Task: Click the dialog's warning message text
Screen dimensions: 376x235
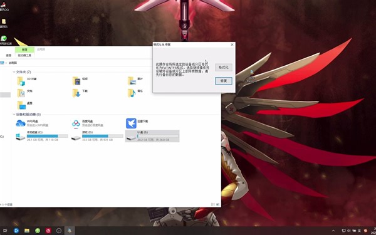Action: pos(182,70)
